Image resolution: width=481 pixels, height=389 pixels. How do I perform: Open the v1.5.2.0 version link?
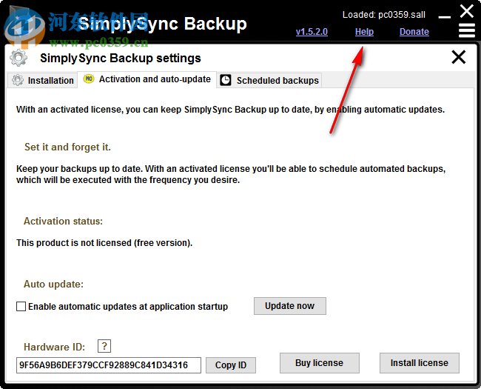pyautogui.click(x=312, y=32)
